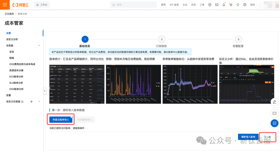Open the Cloud Shell terminal icon

point(217,5)
